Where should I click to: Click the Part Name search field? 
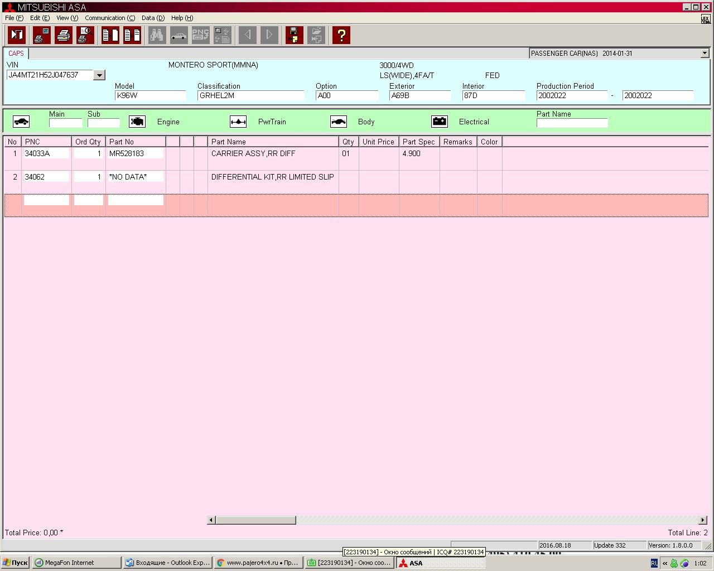coord(572,123)
